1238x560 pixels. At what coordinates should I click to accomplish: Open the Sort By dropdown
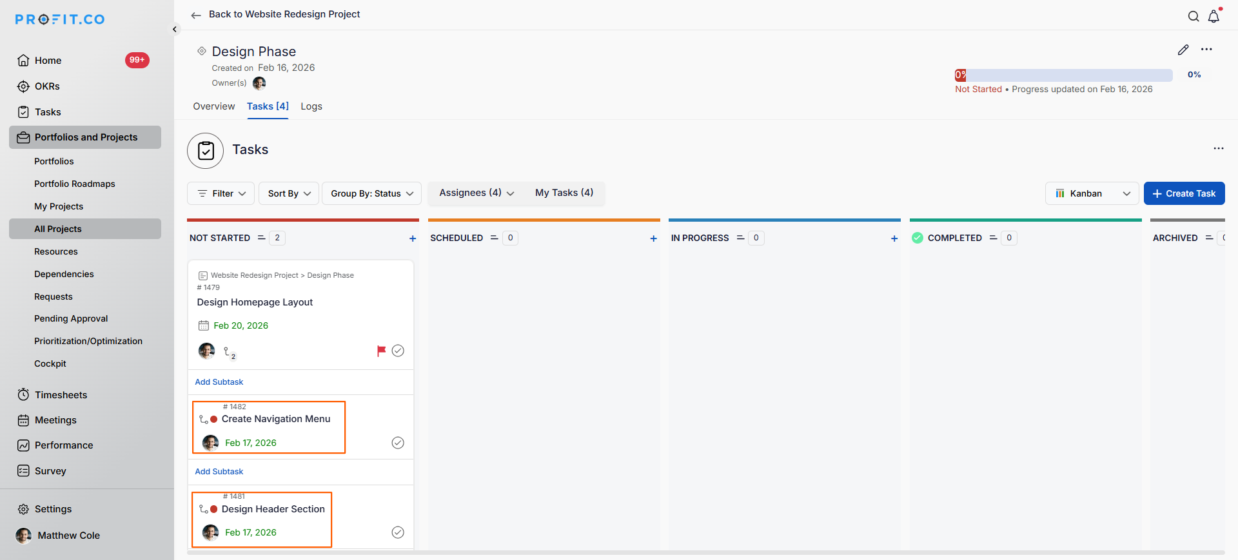tap(289, 193)
